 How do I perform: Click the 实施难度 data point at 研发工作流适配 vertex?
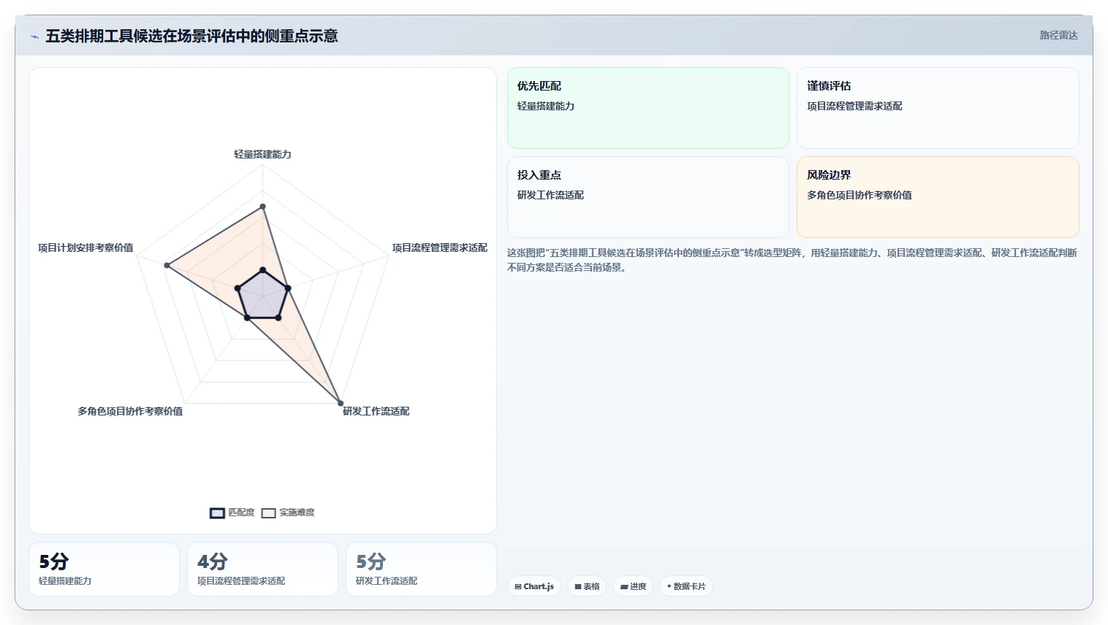point(340,403)
